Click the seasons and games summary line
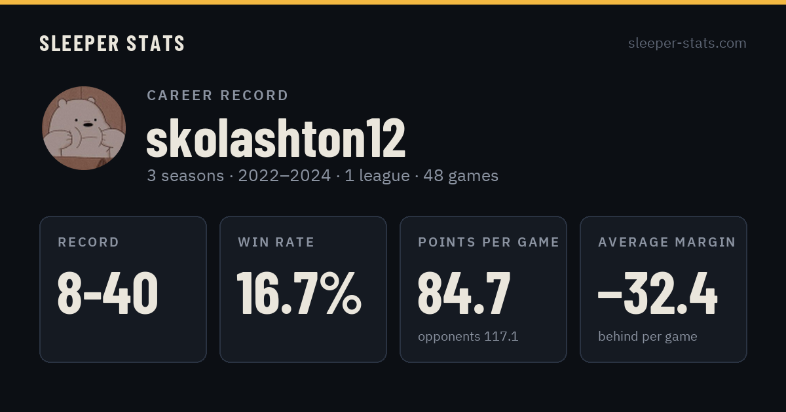 pyautogui.click(x=322, y=176)
